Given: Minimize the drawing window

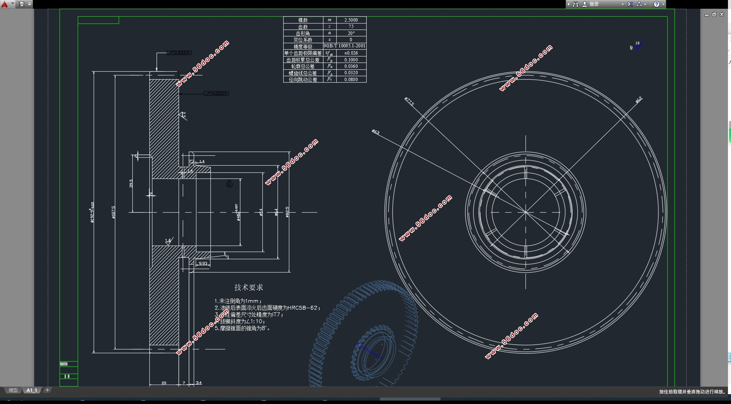Looking at the screenshot, I should 707,15.
